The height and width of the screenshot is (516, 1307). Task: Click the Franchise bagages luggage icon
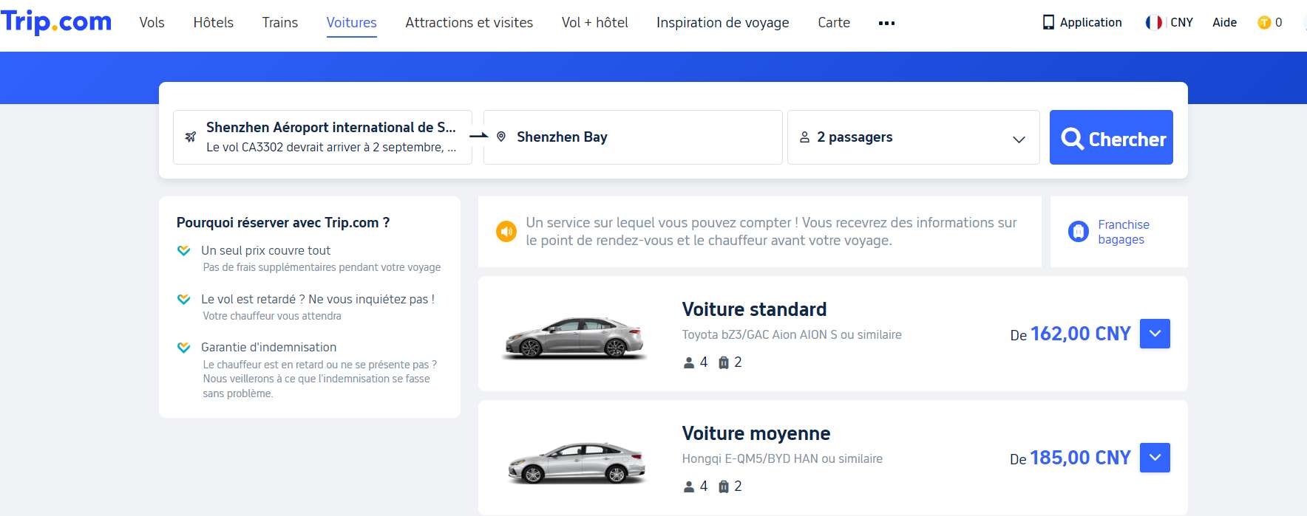coord(1079,232)
